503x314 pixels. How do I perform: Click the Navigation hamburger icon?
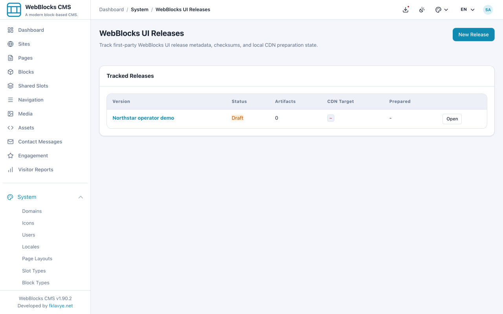(11, 100)
